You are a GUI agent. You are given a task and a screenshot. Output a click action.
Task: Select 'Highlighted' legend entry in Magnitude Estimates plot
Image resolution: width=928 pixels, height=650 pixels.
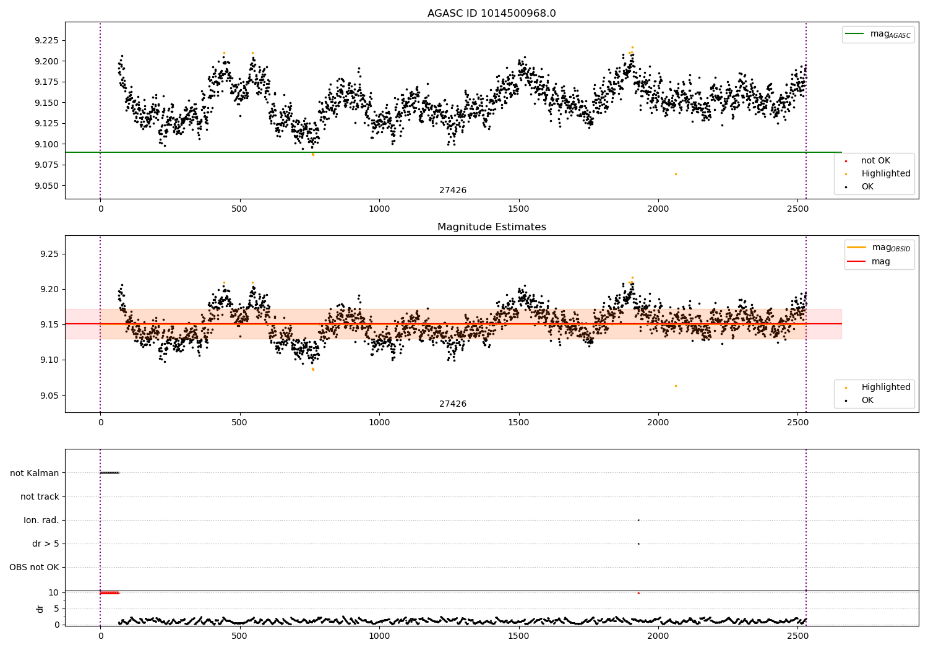(886, 388)
